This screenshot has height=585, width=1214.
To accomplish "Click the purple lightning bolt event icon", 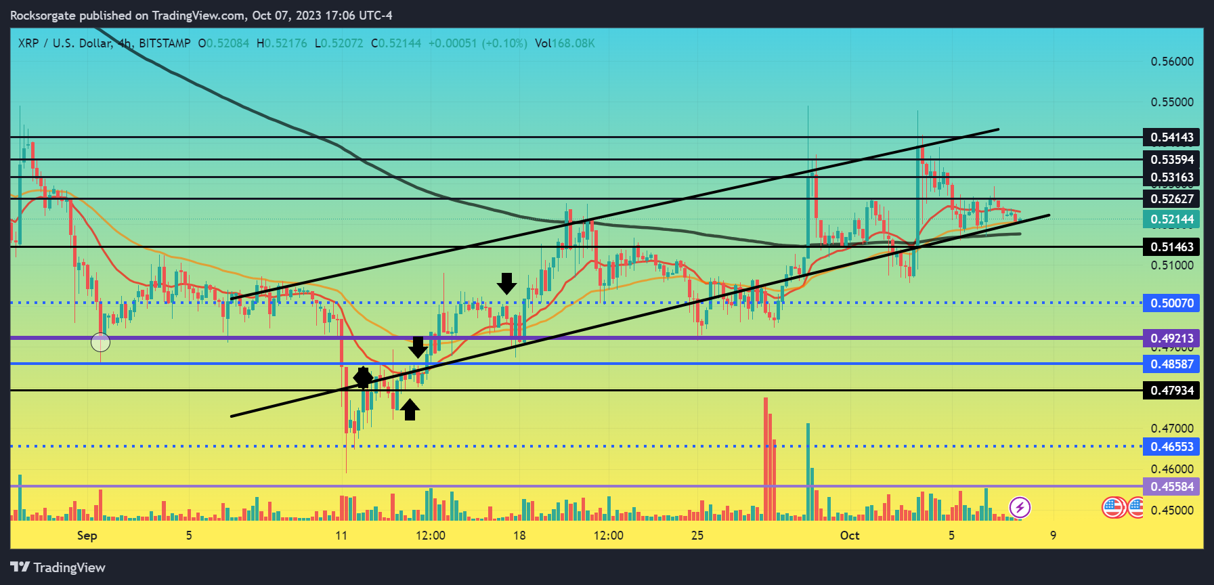I will click(1020, 507).
